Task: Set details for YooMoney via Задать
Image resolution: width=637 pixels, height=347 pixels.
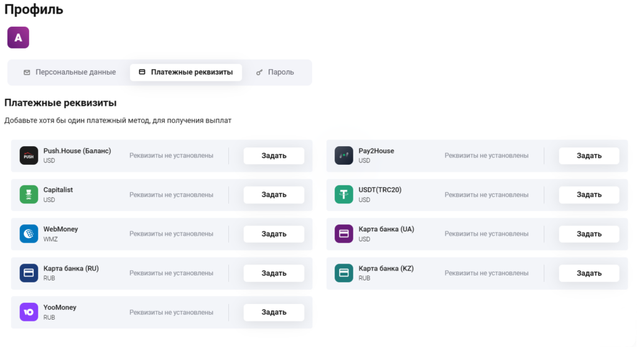Action: 274,312
